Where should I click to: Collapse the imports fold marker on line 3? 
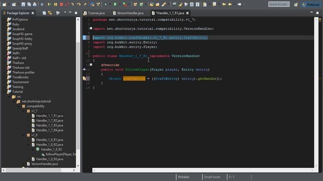91,28
